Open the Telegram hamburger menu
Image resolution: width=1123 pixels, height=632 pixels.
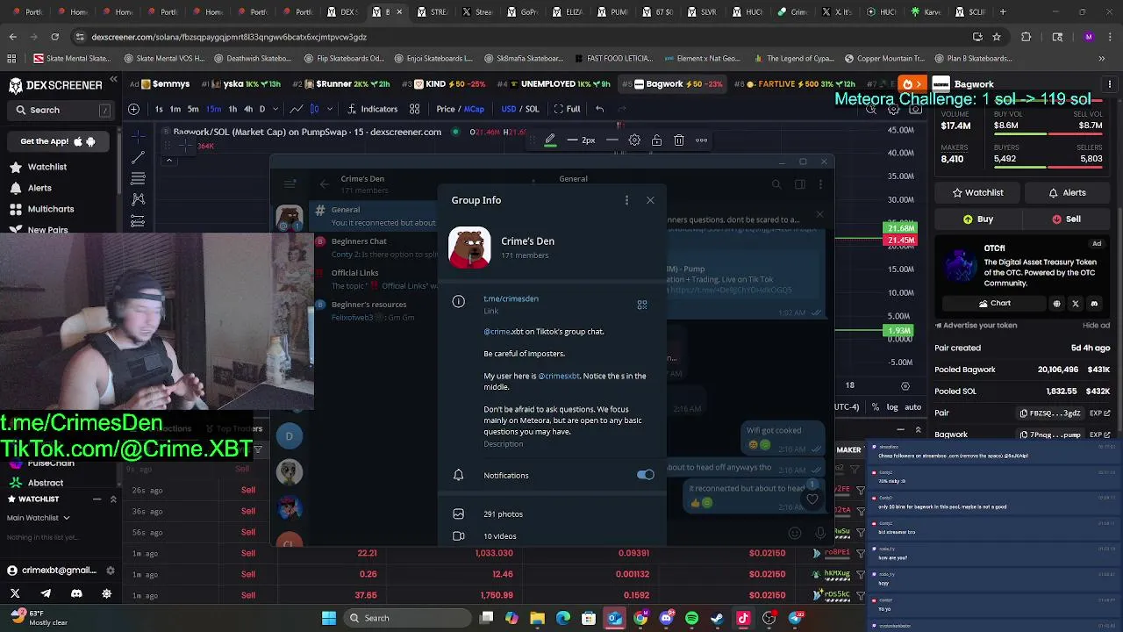click(x=290, y=184)
